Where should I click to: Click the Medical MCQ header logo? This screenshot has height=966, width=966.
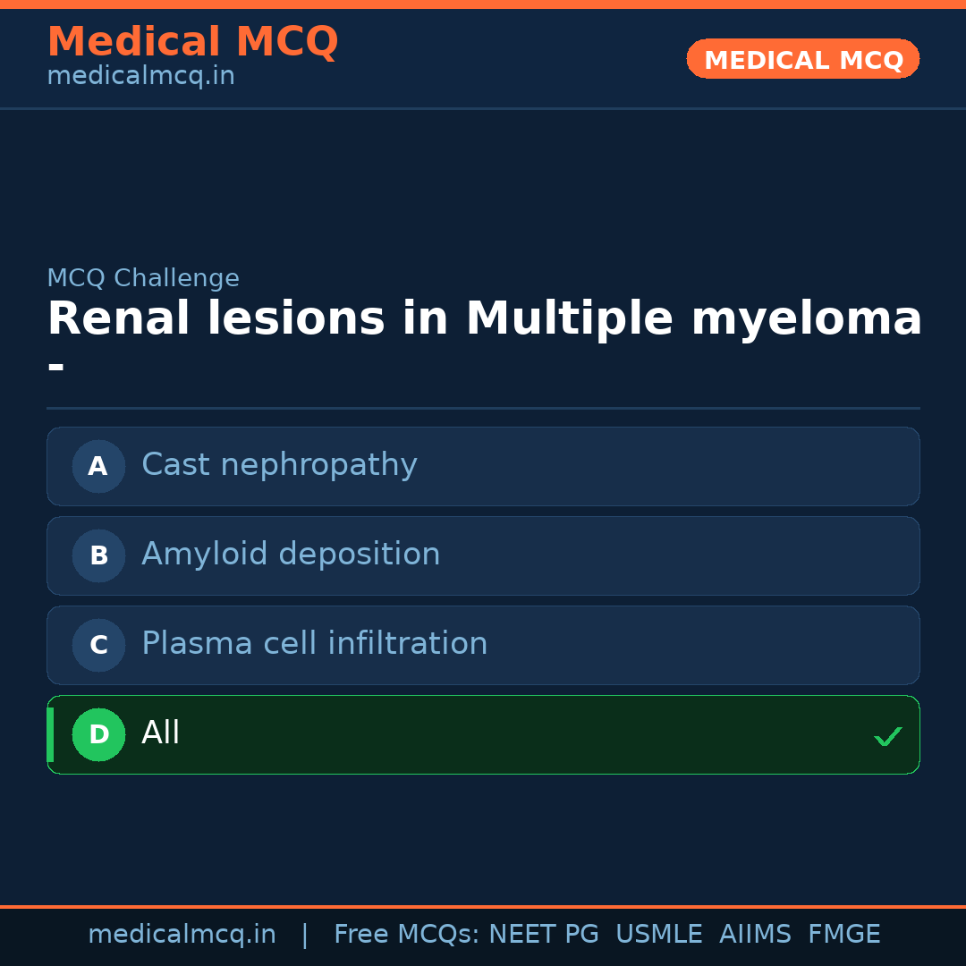click(192, 42)
